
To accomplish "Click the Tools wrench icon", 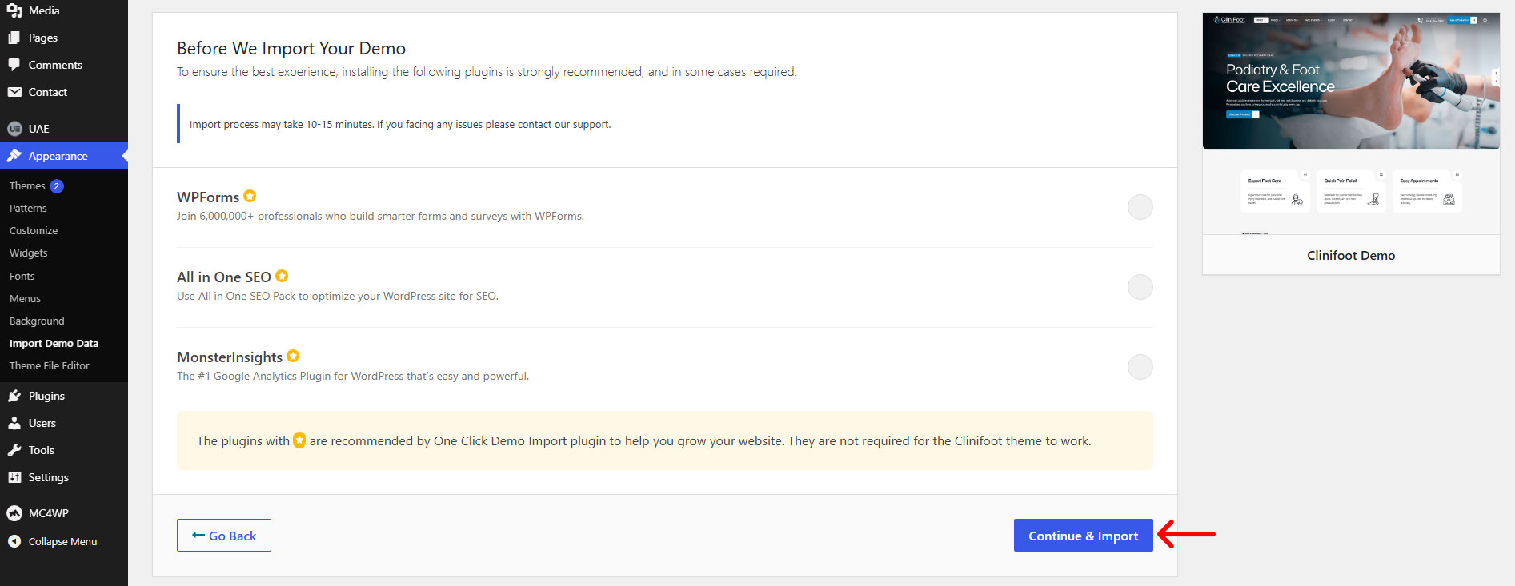I will tap(14, 450).
